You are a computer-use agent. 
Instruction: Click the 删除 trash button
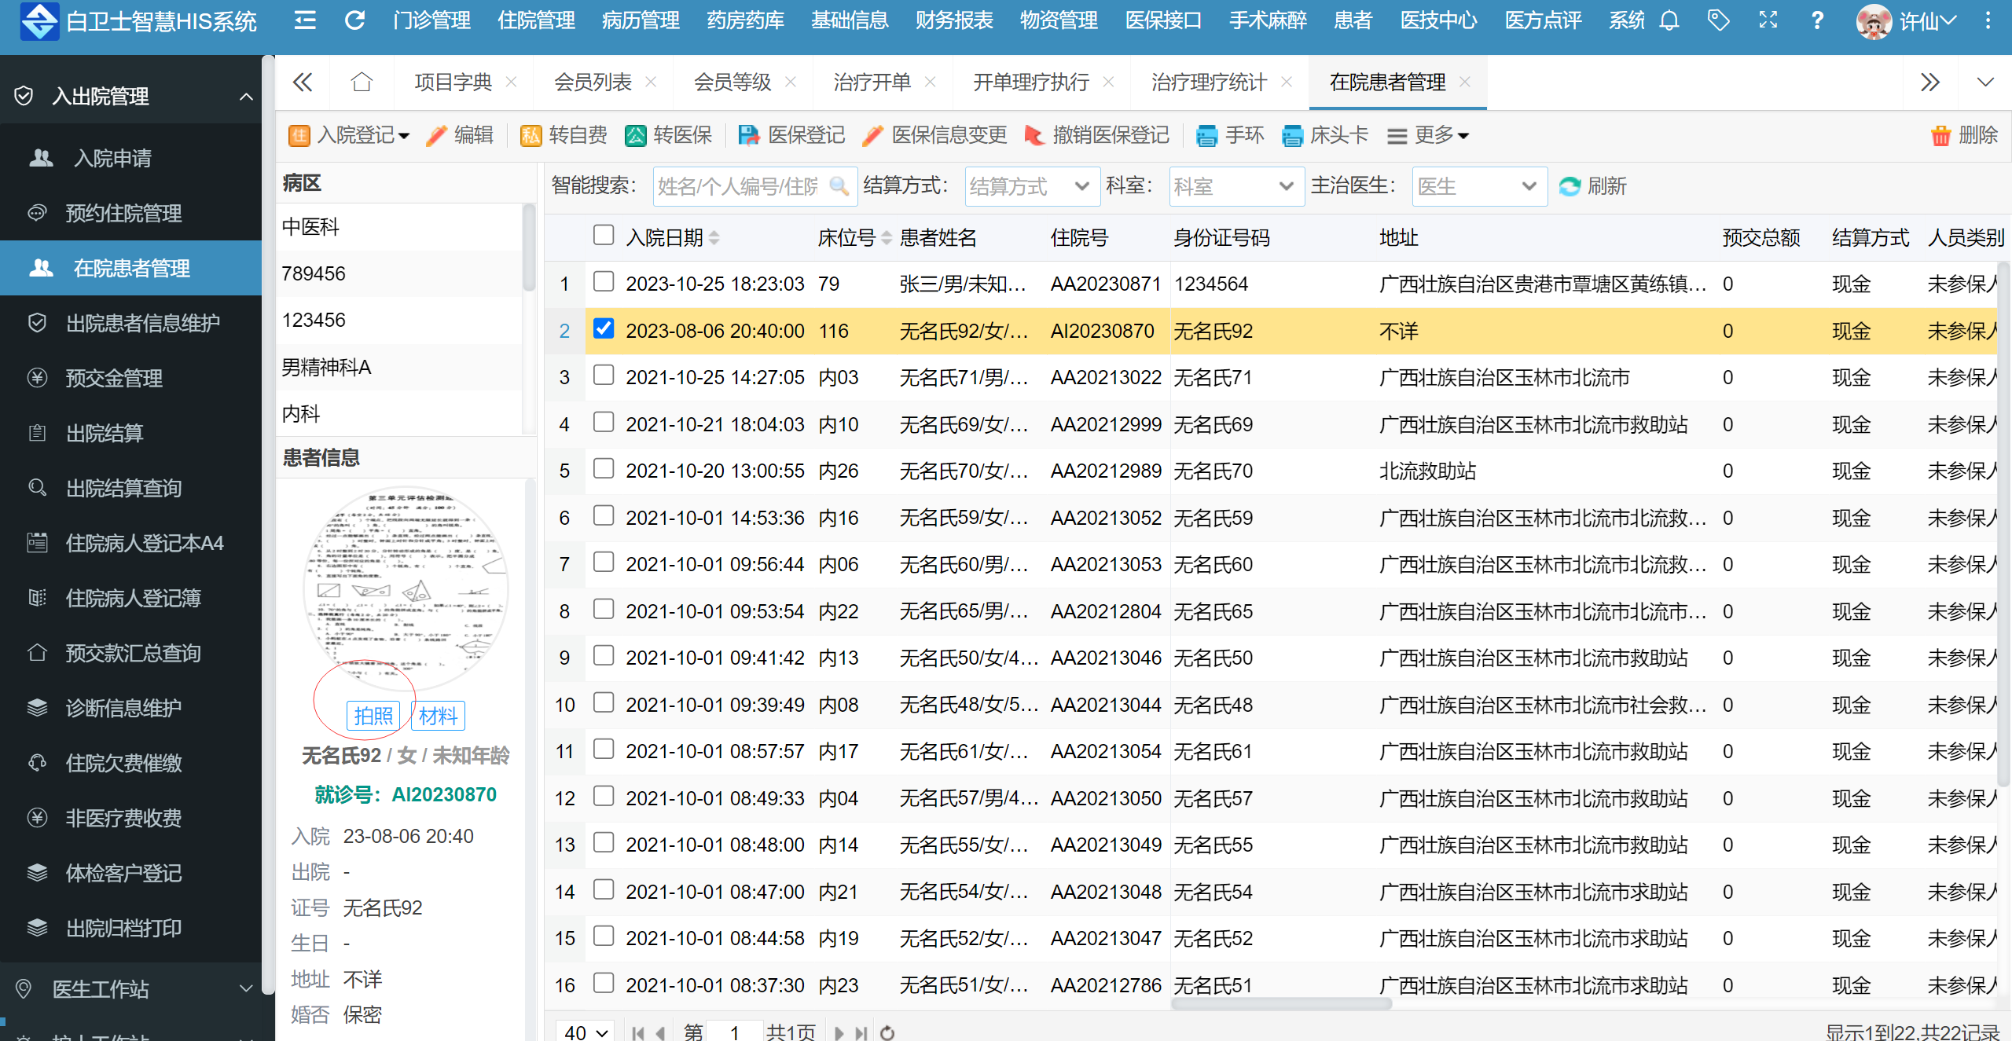(1964, 135)
